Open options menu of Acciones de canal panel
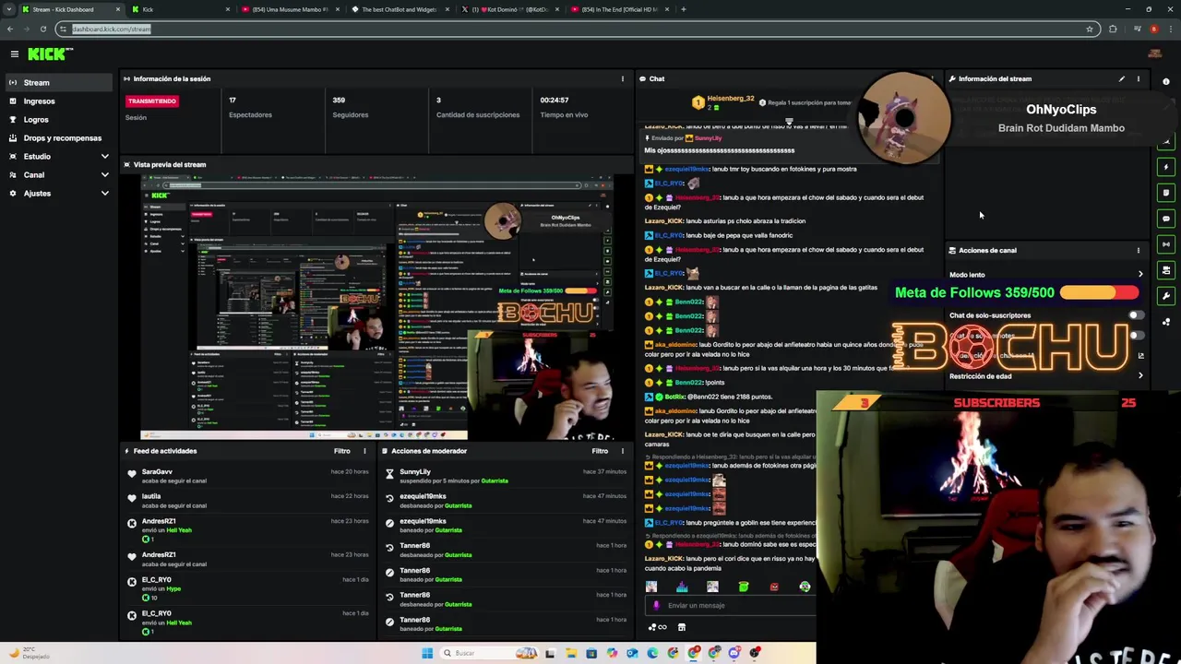 click(x=1139, y=250)
